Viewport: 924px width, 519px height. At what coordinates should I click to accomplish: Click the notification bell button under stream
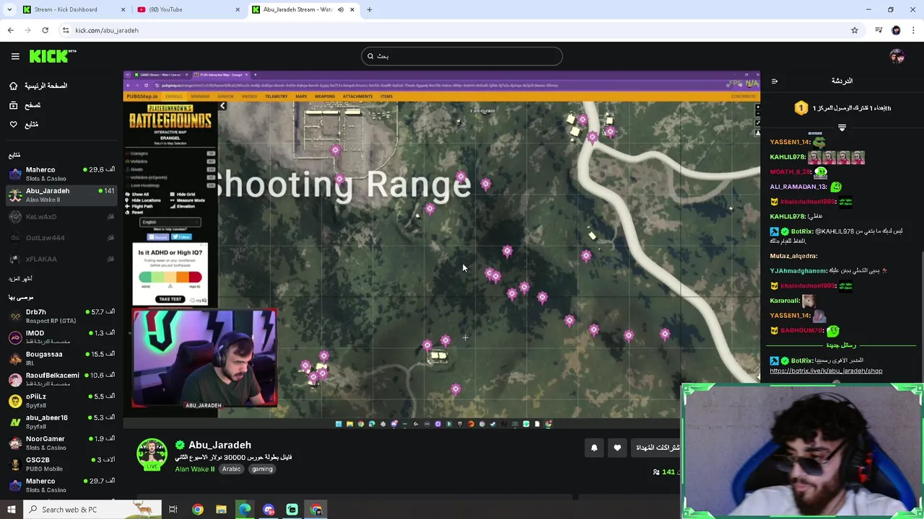594,448
